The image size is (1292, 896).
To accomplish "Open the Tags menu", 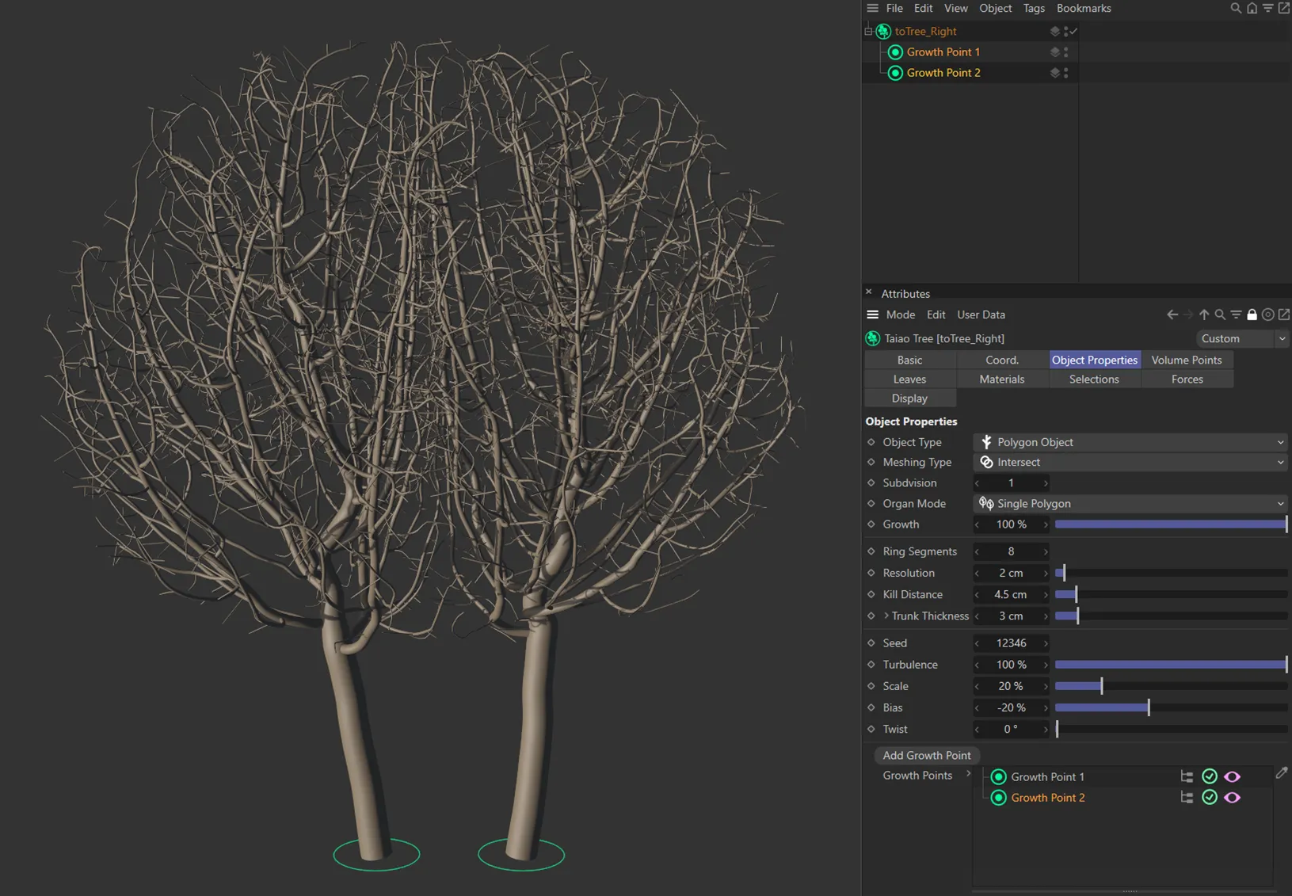I will click(1034, 8).
